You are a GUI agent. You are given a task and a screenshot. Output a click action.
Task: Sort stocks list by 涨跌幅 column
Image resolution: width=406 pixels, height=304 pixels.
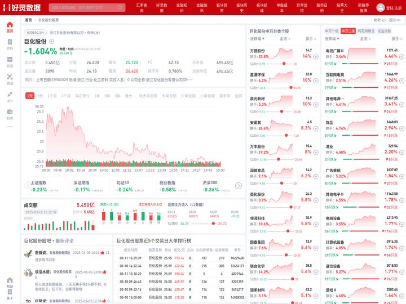(x=257, y=39)
